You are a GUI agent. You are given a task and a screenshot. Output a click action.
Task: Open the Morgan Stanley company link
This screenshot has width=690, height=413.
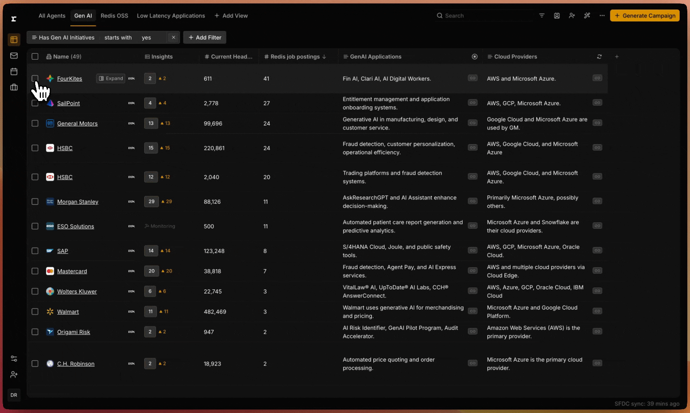pyautogui.click(x=78, y=202)
